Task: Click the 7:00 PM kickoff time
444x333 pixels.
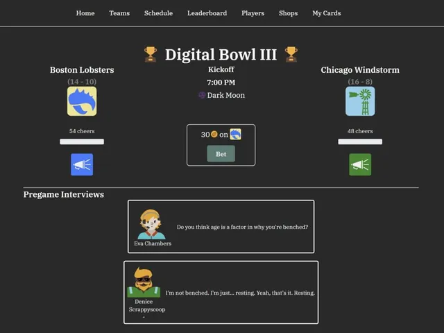Action: (221, 83)
